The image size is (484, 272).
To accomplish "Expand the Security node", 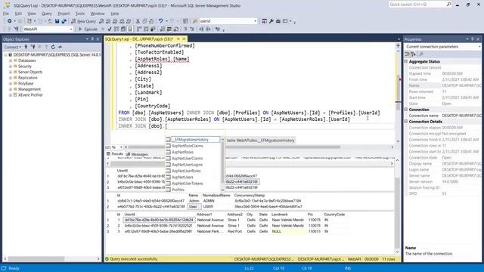I will [11, 66].
